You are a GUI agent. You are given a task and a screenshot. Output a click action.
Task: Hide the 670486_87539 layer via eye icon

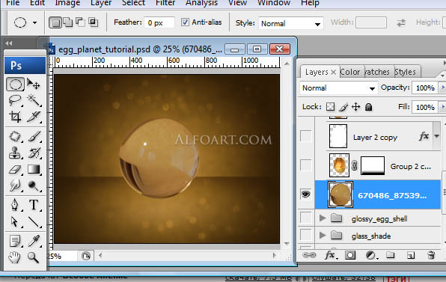click(306, 194)
